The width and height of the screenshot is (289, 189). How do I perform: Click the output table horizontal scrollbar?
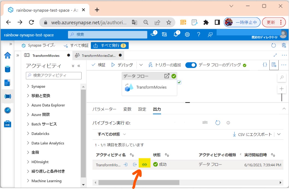click(x=139, y=182)
